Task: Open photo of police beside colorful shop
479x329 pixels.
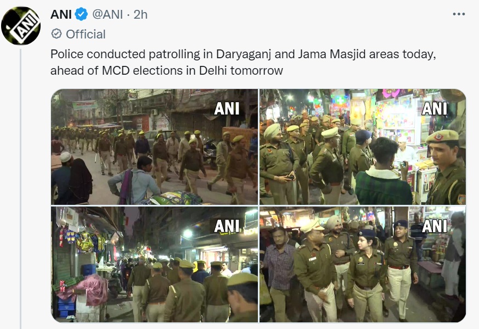Action: click(x=363, y=147)
